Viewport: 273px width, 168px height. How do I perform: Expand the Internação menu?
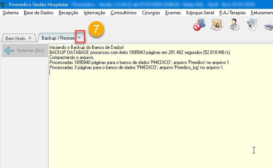pos(94,13)
